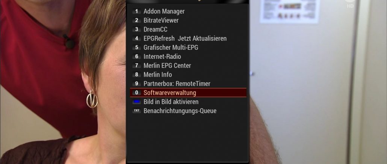Select BitrateViewer from the list
Viewport: 387px width, 164px height.
[188, 21]
